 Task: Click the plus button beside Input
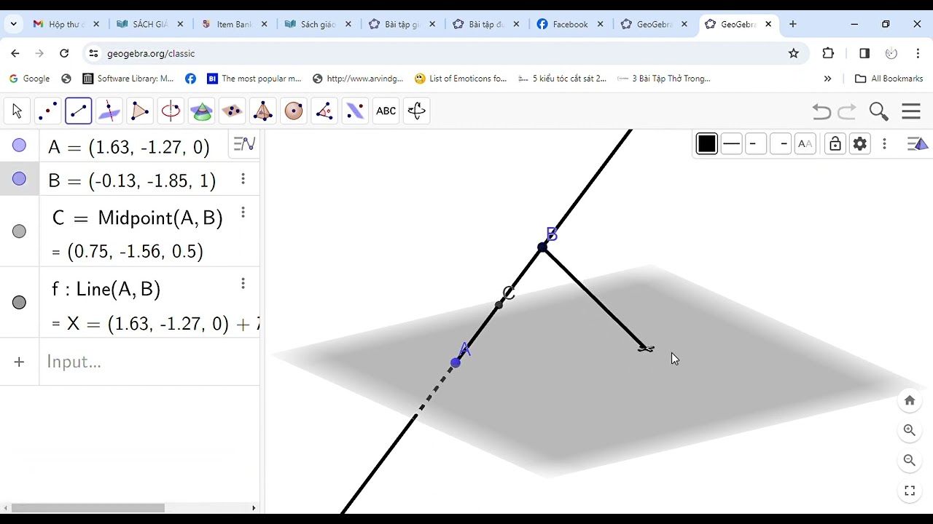19,362
